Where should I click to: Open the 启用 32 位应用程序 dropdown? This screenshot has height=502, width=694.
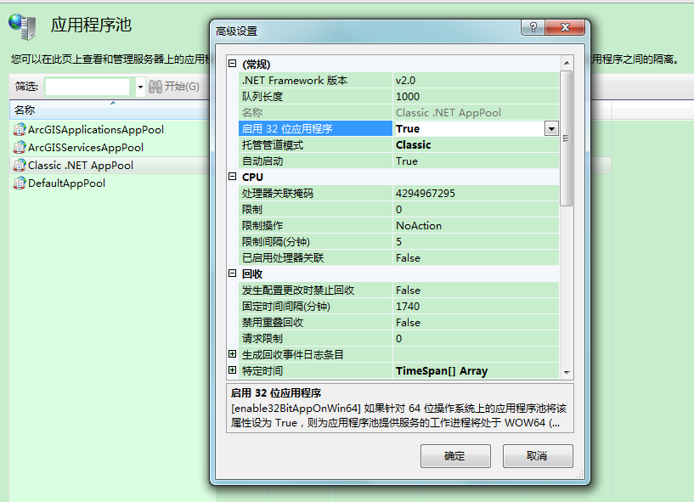tap(550, 129)
